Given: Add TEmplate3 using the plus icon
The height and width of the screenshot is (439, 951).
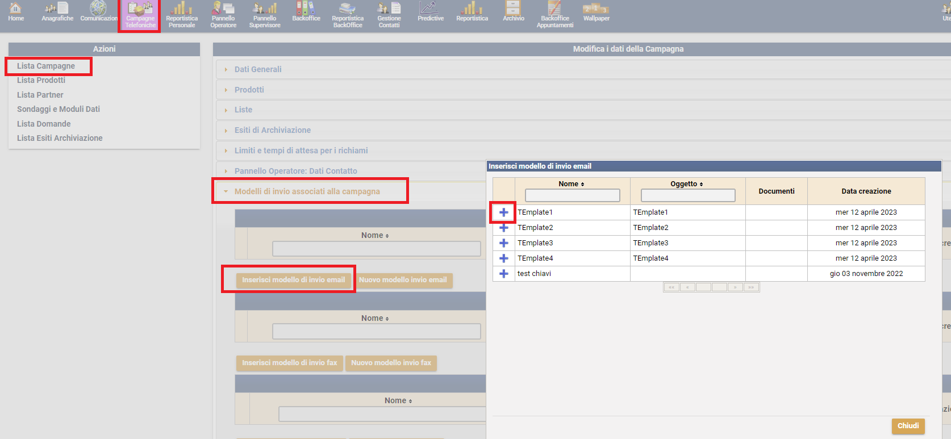Looking at the screenshot, I should click(x=504, y=243).
